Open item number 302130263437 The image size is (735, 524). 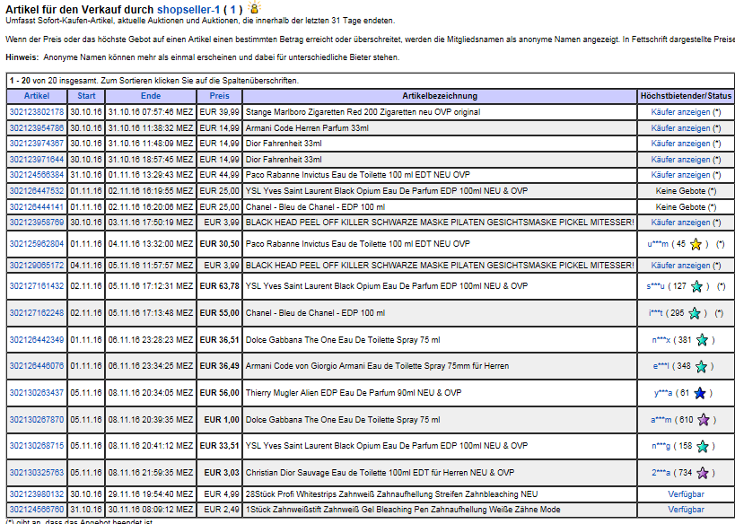37,393
